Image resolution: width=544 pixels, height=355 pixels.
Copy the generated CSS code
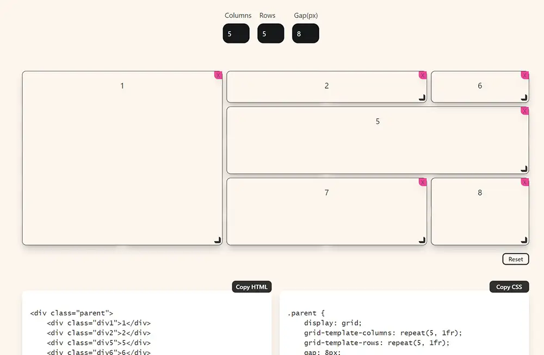point(509,287)
